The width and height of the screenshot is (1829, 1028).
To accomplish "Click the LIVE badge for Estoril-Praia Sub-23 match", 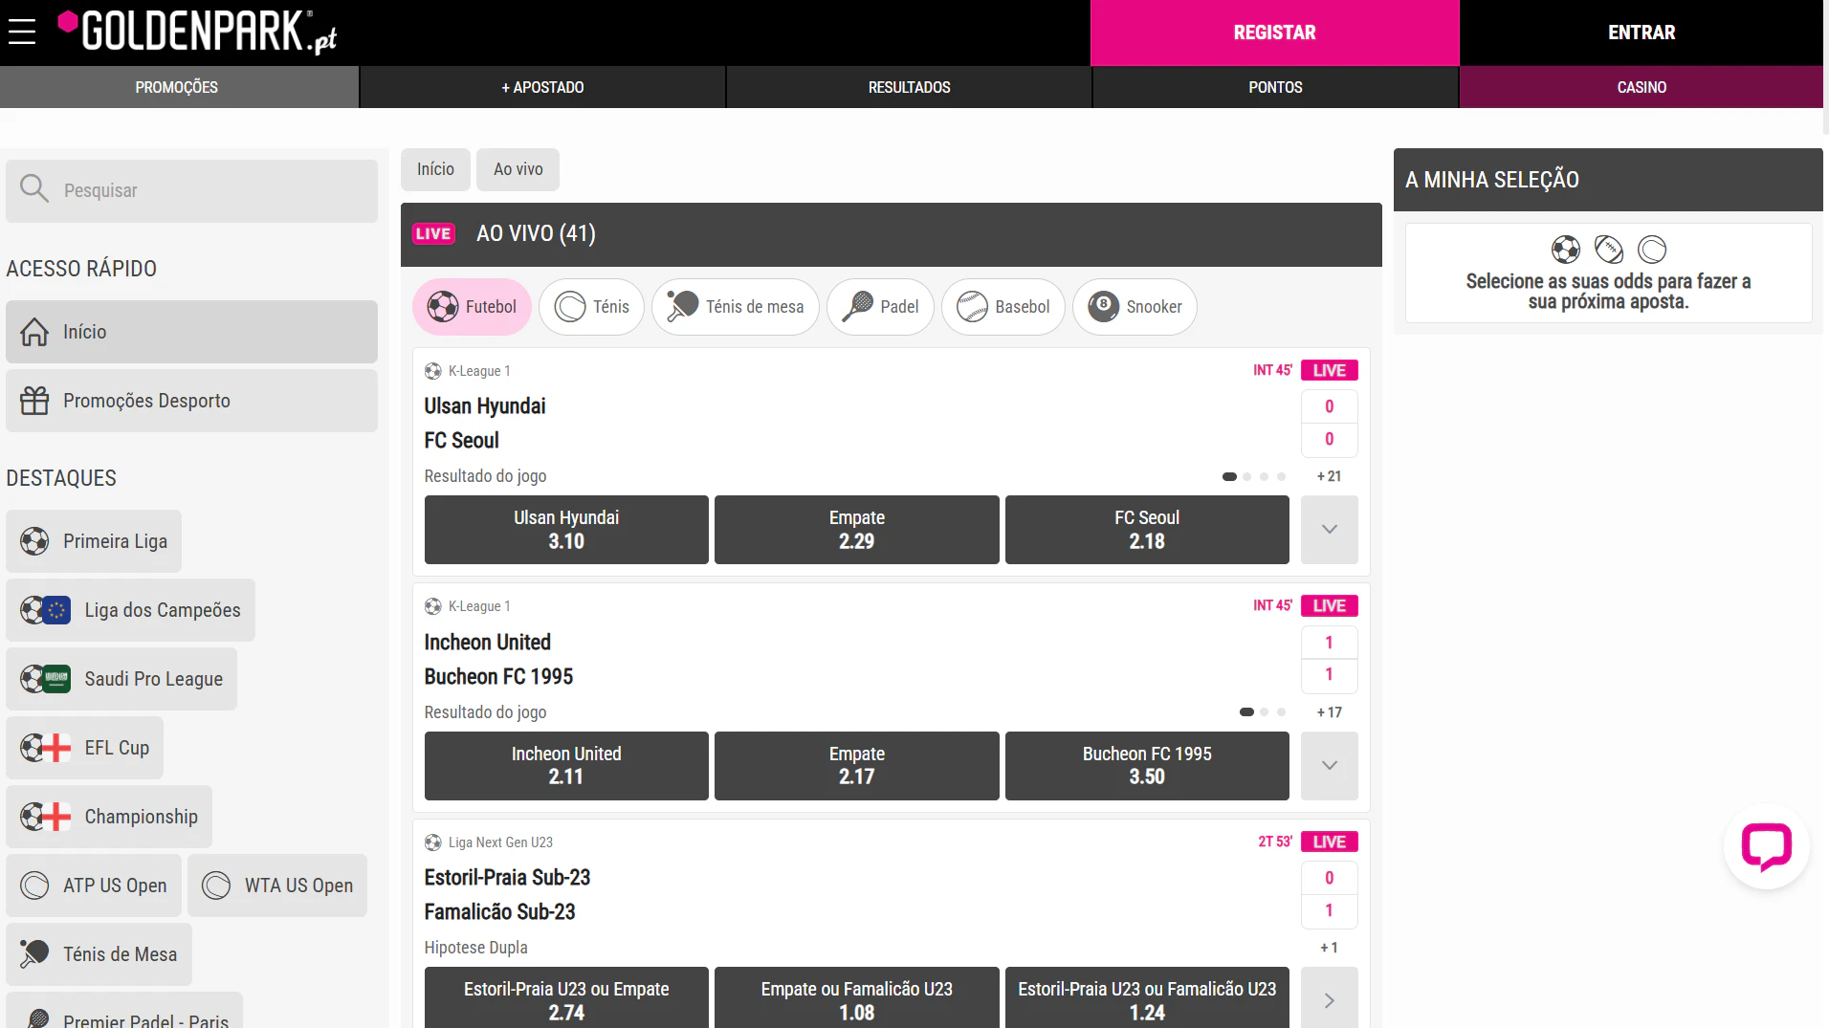I will (1329, 842).
